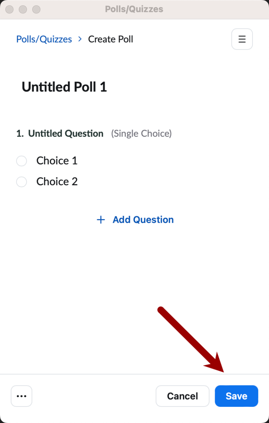Click the Create Poll breadcrumb label
The image size is (269, 423).
coord(110,39)
